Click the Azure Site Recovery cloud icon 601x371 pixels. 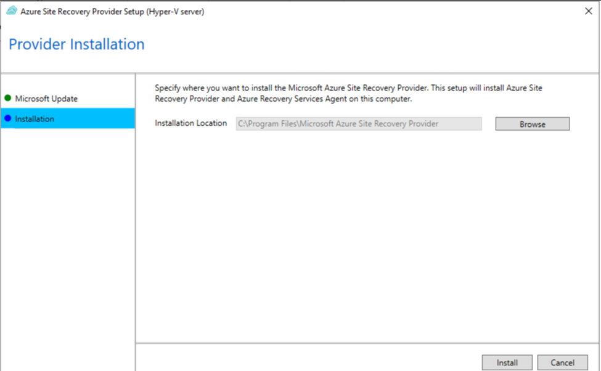12,10
